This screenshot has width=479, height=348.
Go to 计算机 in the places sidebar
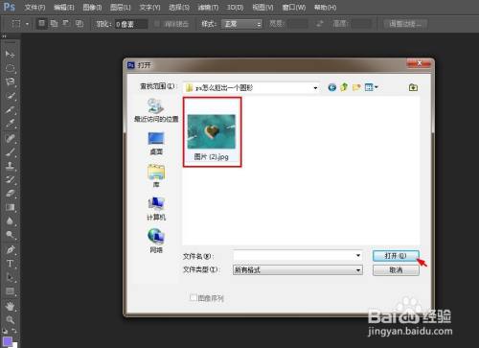(x=156, y=209)
